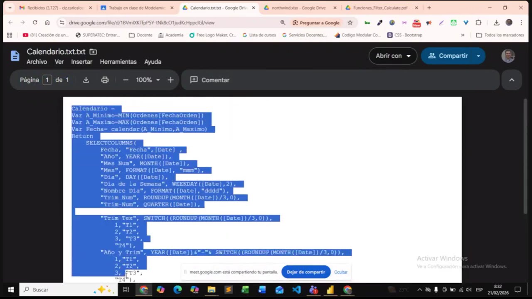
Task: Open Excel from taskbar
Action: pyautogui.click(x=245, y=289)
